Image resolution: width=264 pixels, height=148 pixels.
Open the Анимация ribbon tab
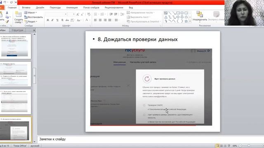coord(72,7)
